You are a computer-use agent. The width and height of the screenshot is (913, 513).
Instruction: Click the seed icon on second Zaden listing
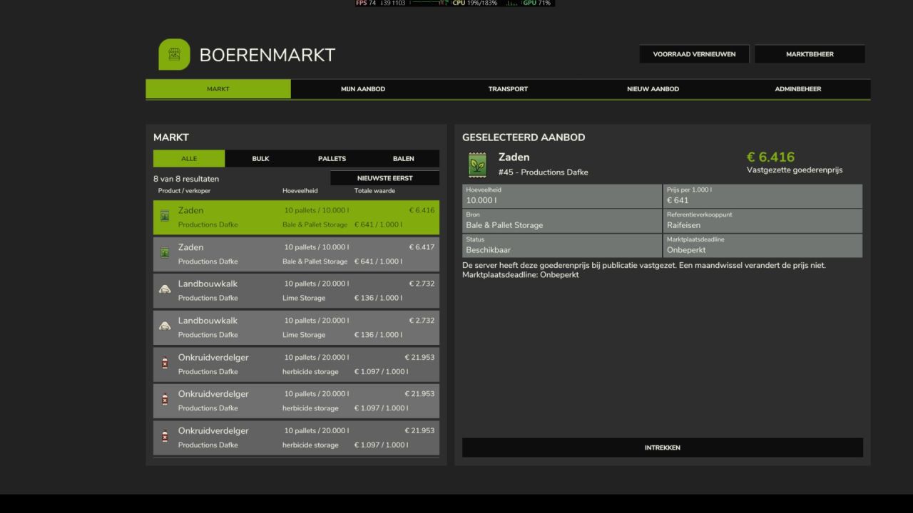(165, 252)
